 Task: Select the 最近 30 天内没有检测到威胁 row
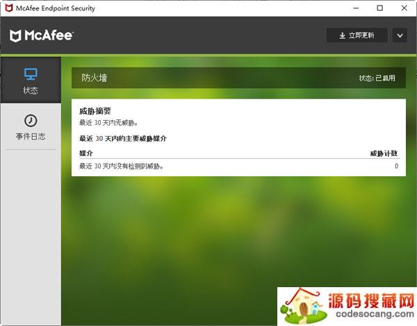pyautogui.click(x=238, y=166)
